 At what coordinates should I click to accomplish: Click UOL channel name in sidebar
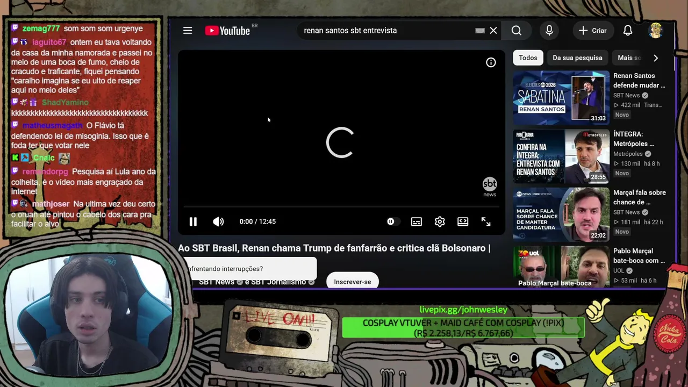[619, 271]
